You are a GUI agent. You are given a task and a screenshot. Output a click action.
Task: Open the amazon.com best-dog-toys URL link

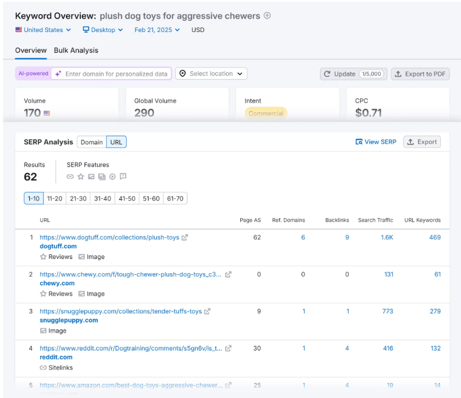coord(131,385)
